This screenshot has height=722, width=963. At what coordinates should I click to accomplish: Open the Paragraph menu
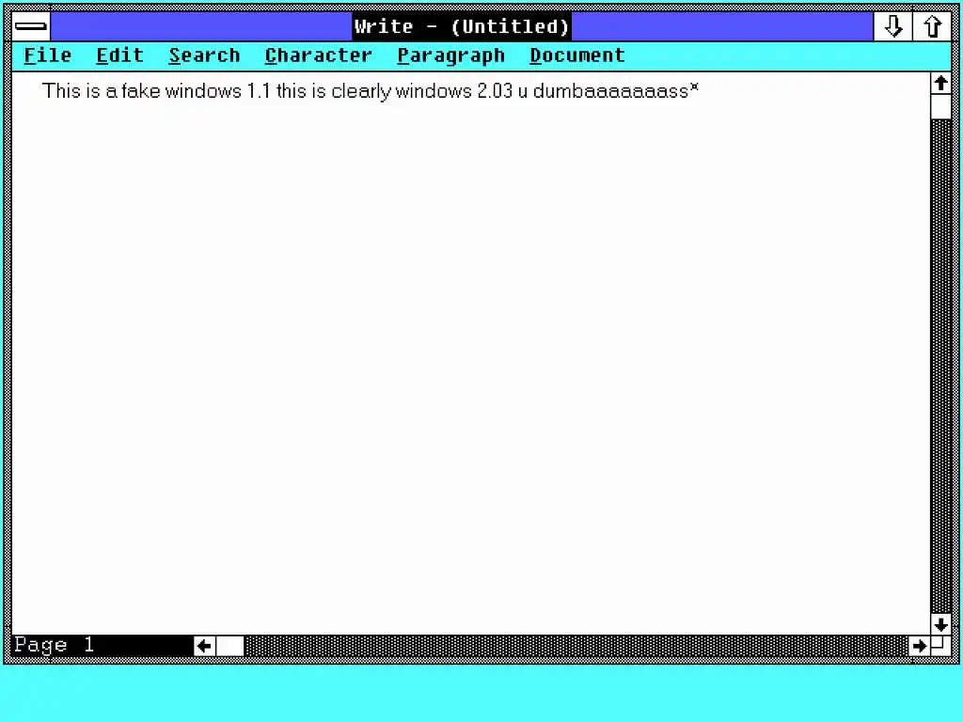pos(450,55)
